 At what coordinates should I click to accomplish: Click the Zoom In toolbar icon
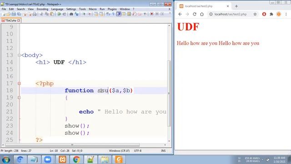tap(84, 14)
